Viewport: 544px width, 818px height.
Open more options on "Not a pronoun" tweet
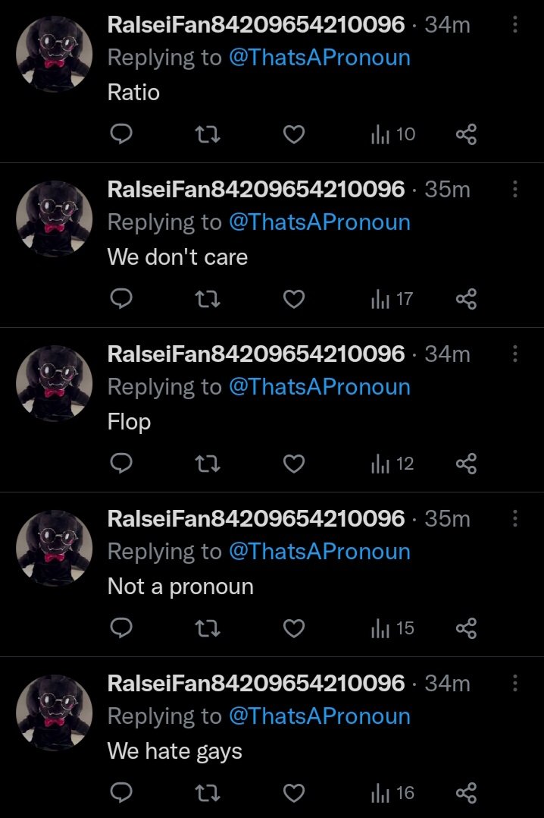(514, 518)
